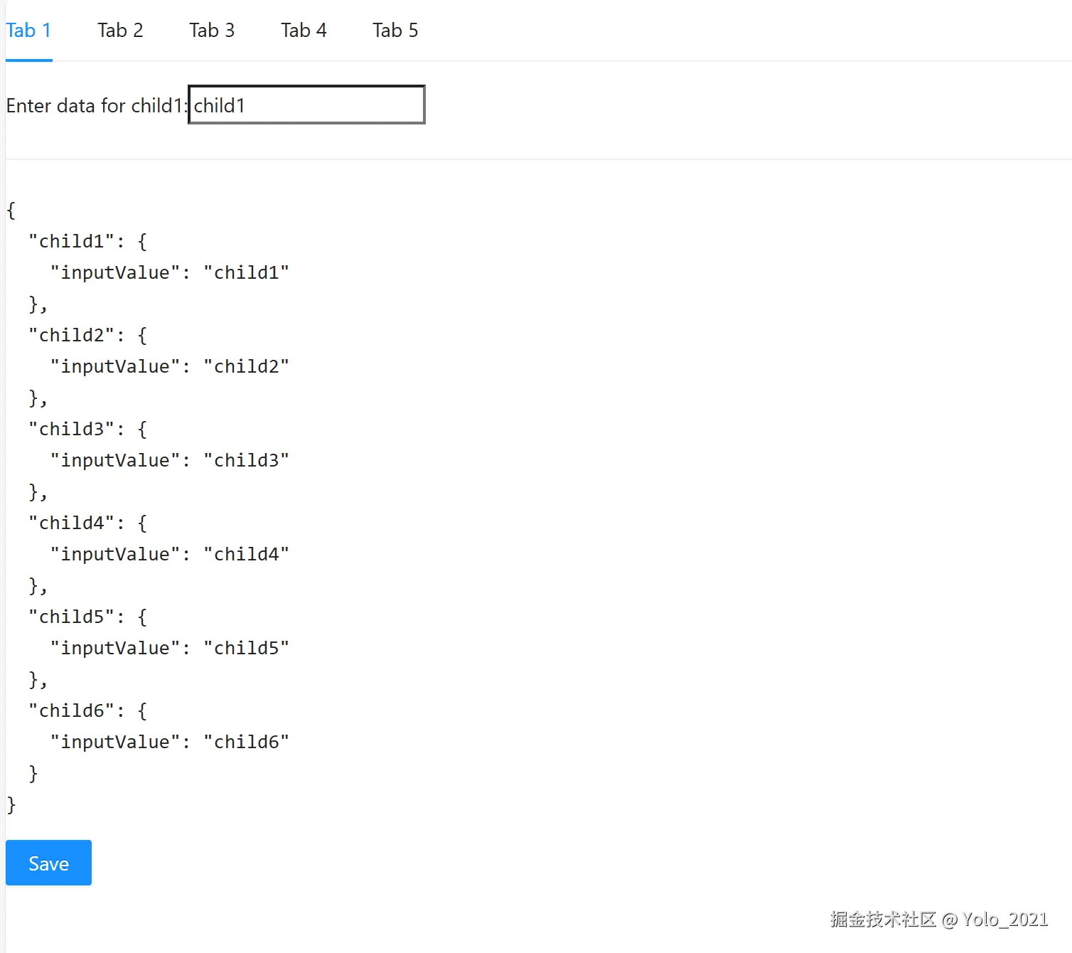Switch to Tab 5
This screenshot has height=953, width=1072.
click(x=395, y=31)
